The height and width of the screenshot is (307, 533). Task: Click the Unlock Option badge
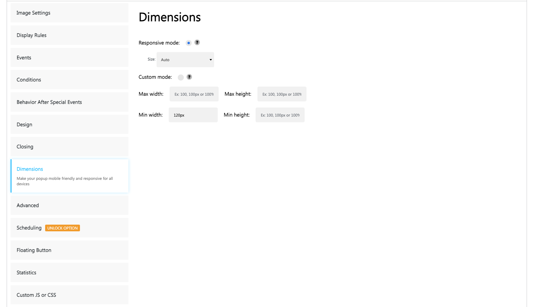tap(62, 228)
